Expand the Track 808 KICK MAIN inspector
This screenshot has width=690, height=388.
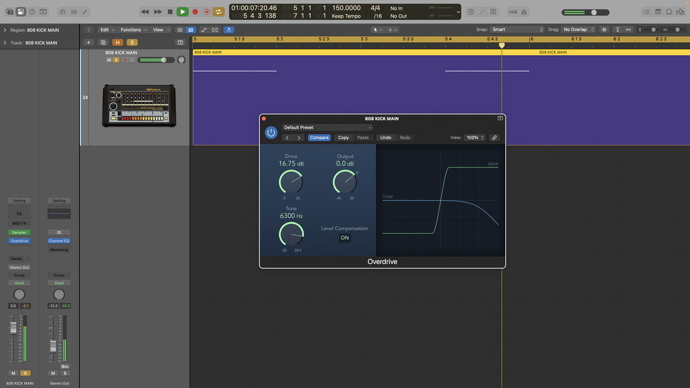[5, 43]
